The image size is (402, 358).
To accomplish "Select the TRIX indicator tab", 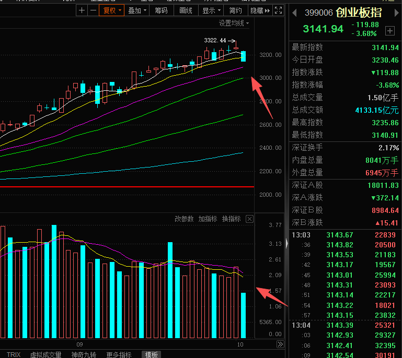I will [x=14, y=355].
